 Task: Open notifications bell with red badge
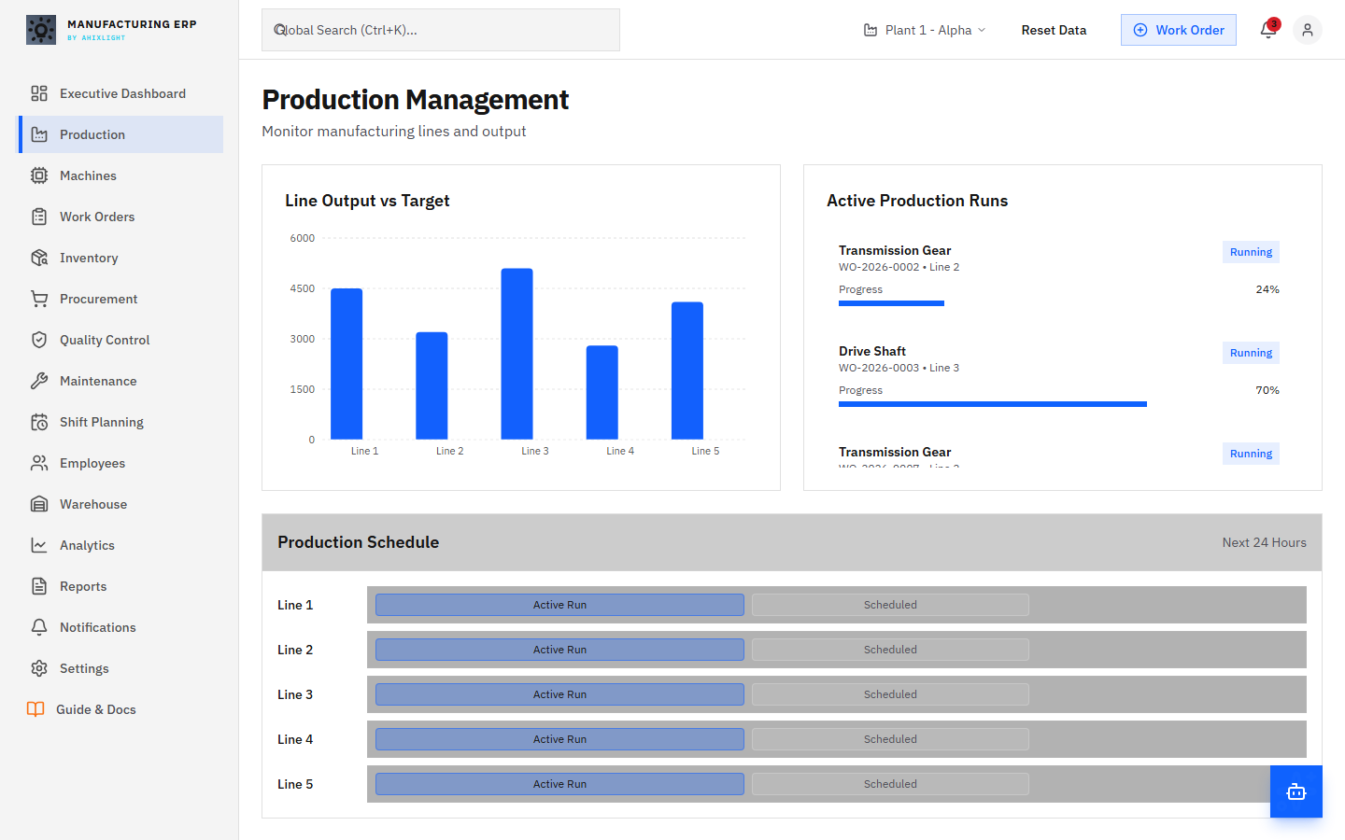[x=1268, y=29]
